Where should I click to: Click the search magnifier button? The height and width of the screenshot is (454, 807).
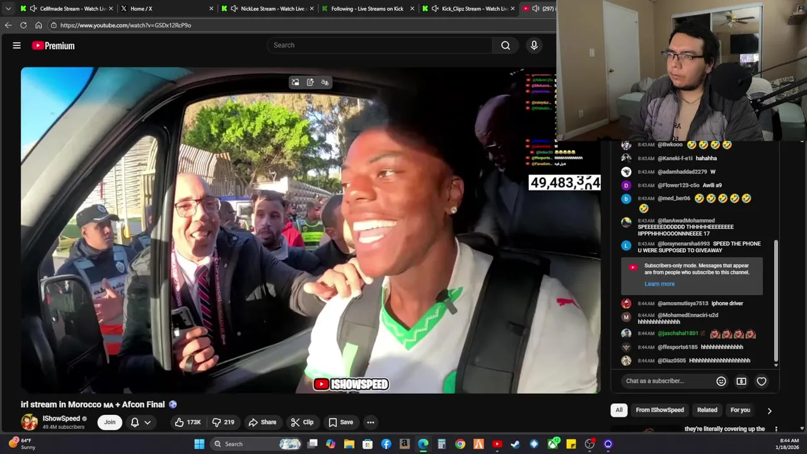(506, 45)
